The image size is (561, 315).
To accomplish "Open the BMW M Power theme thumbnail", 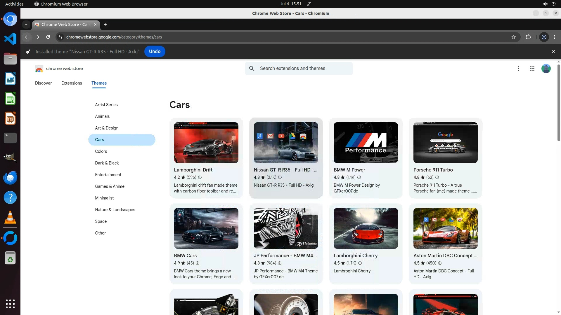I will [x=366, y=143].
